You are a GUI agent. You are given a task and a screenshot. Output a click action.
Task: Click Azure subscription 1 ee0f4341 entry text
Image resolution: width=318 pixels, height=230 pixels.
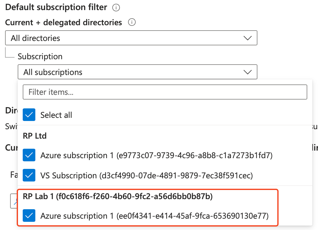click(154, 216)
